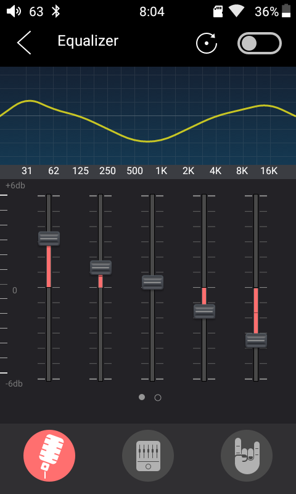The image size is (296, 494).
Task: Tap the speaker volume icon in status bar
Action: pos(14,12)
